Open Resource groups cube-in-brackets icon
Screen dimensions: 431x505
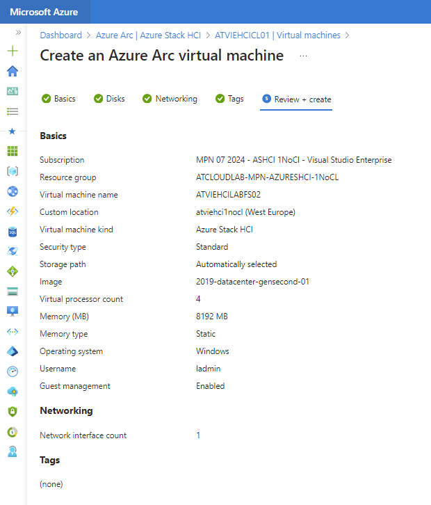pos(13,171)
